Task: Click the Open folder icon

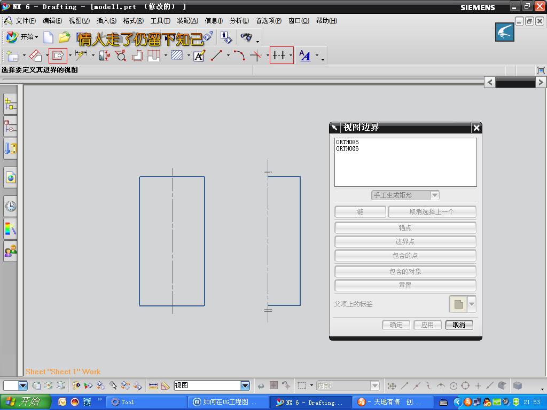Action: pos(64,37)
